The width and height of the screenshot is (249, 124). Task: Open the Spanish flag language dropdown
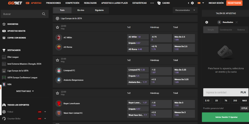tap(201, 3)
